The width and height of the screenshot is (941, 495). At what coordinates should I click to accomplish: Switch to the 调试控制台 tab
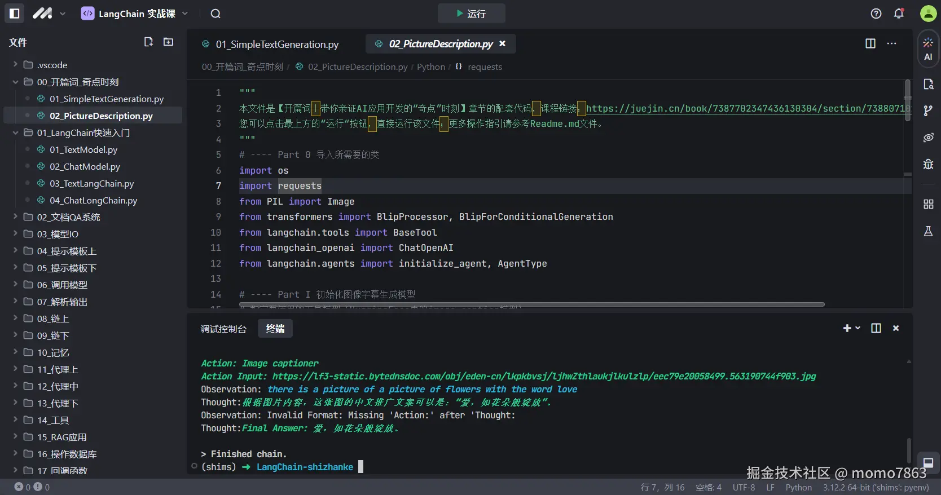(x=223, y=329)
